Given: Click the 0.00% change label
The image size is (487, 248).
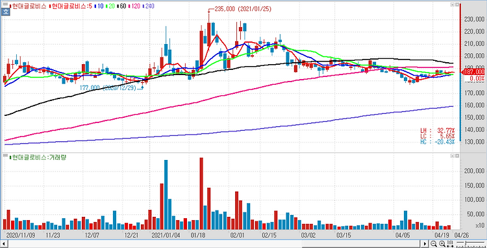Looking at the screenshot, I should pyautogui.click(x=477, y=78).
